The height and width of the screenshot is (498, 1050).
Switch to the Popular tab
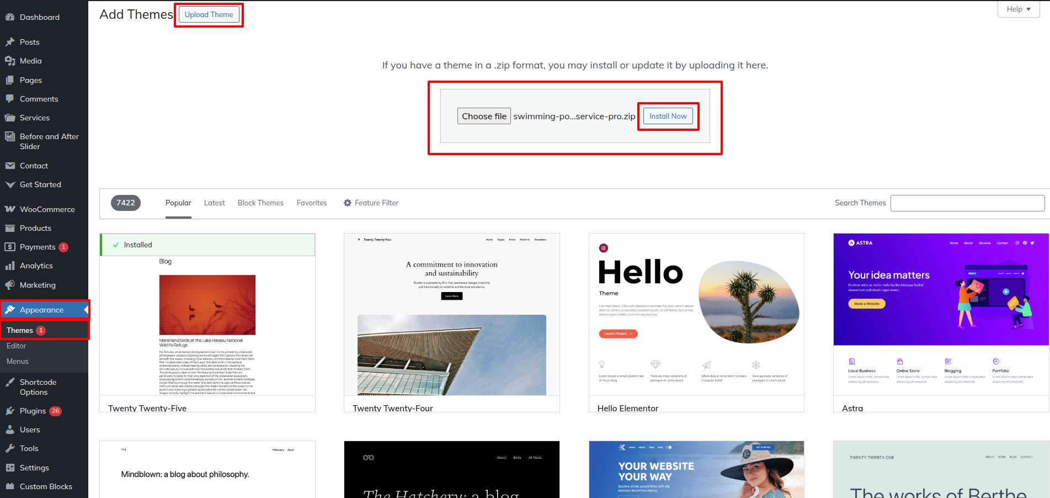click(178, 203)
